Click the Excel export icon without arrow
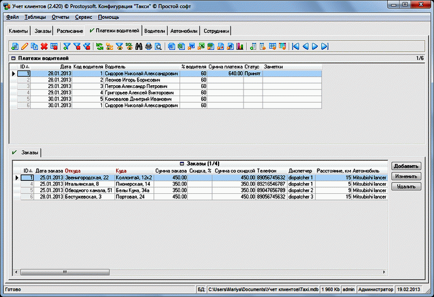 point(181,46)
